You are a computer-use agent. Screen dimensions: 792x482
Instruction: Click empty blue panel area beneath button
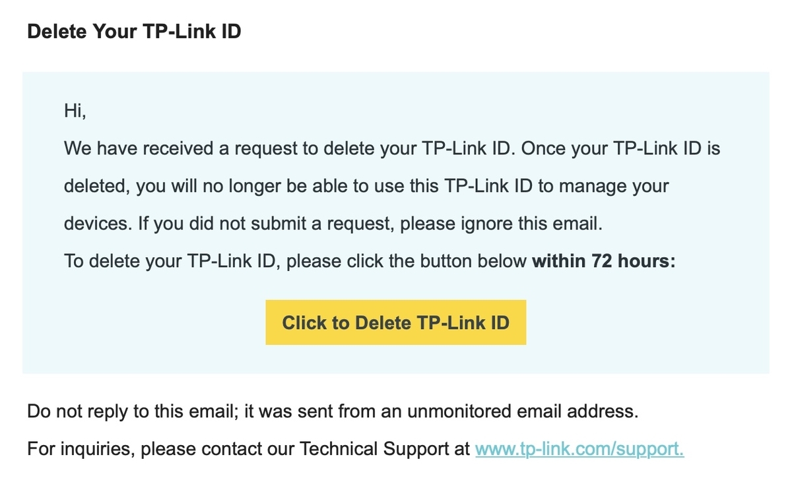(x=396, y=360)
